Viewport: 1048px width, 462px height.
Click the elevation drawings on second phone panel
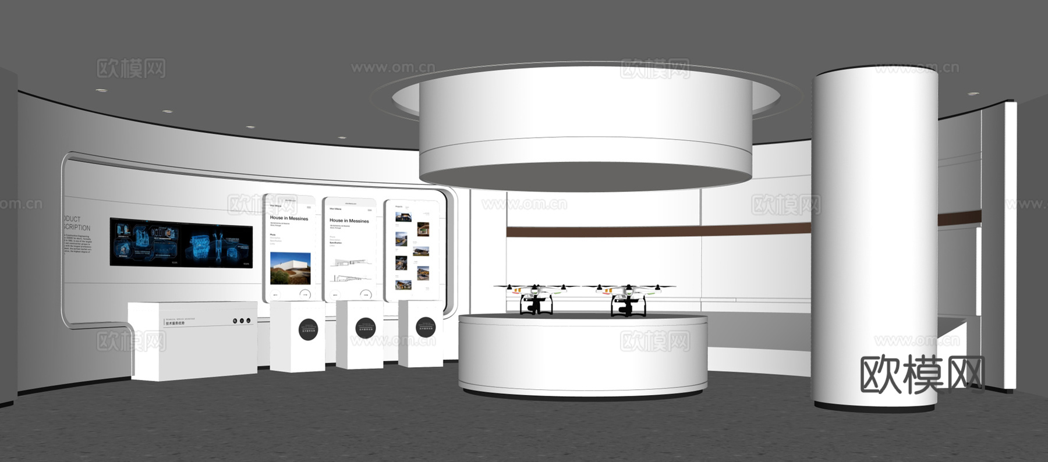click(x=351, y=270)
